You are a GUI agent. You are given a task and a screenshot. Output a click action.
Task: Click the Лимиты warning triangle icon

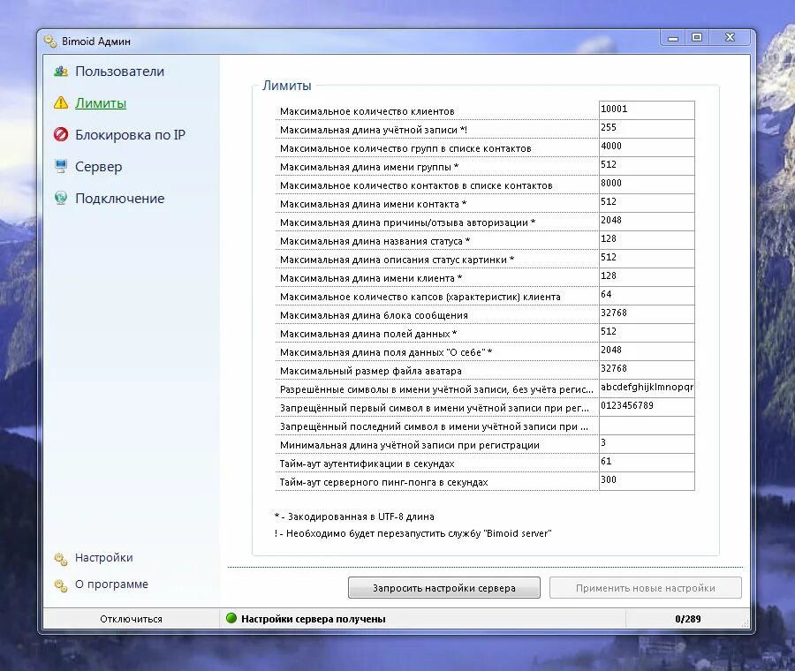click(61, 103)
